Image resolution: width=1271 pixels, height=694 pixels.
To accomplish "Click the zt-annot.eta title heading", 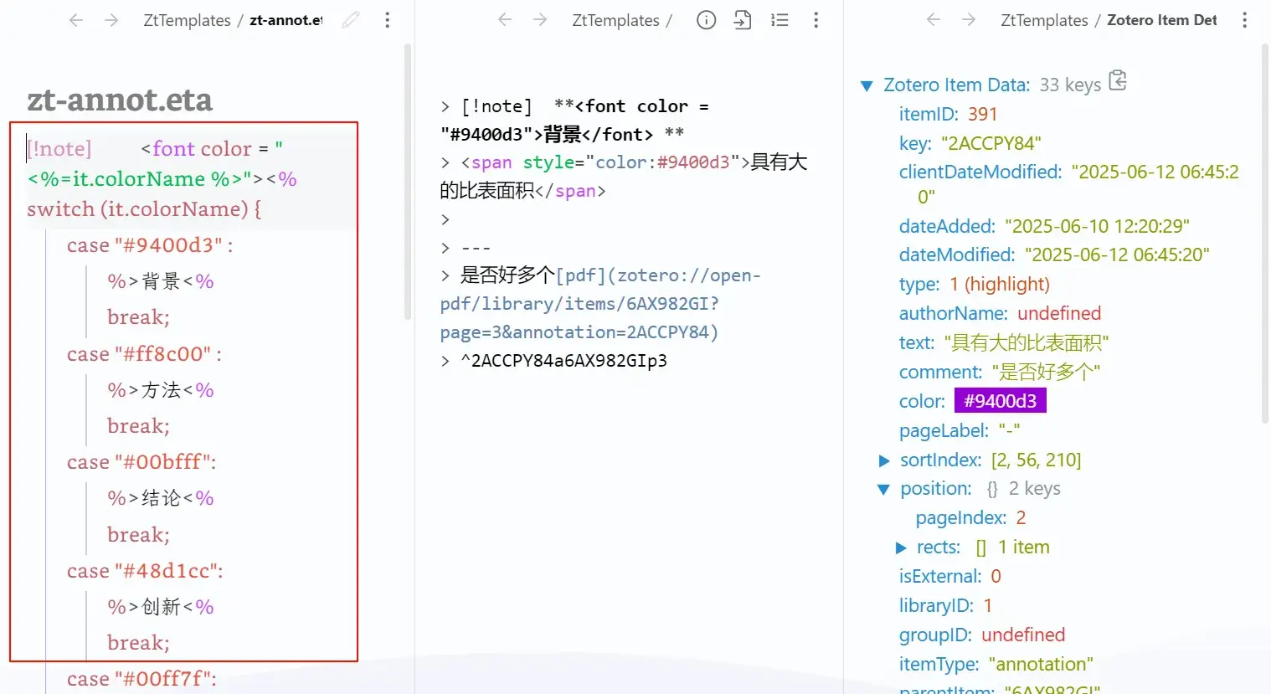I will click(x=120, y=100).
